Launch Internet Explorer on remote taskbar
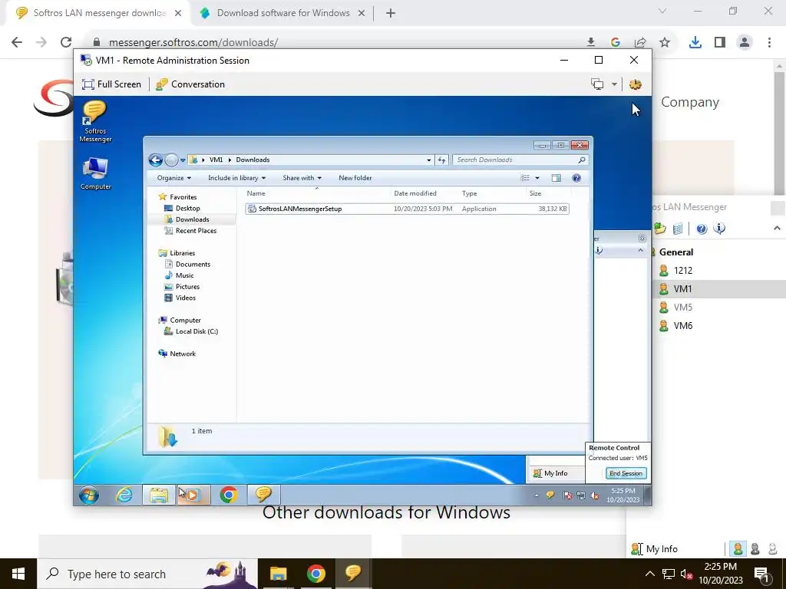Screen dimensions: 786x589 (124, 495)
